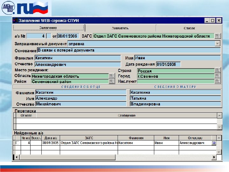Open ЗАГС department lookup icon
Image resolution: width=229 pixels, height=172 pixels.
coord(218,36)
